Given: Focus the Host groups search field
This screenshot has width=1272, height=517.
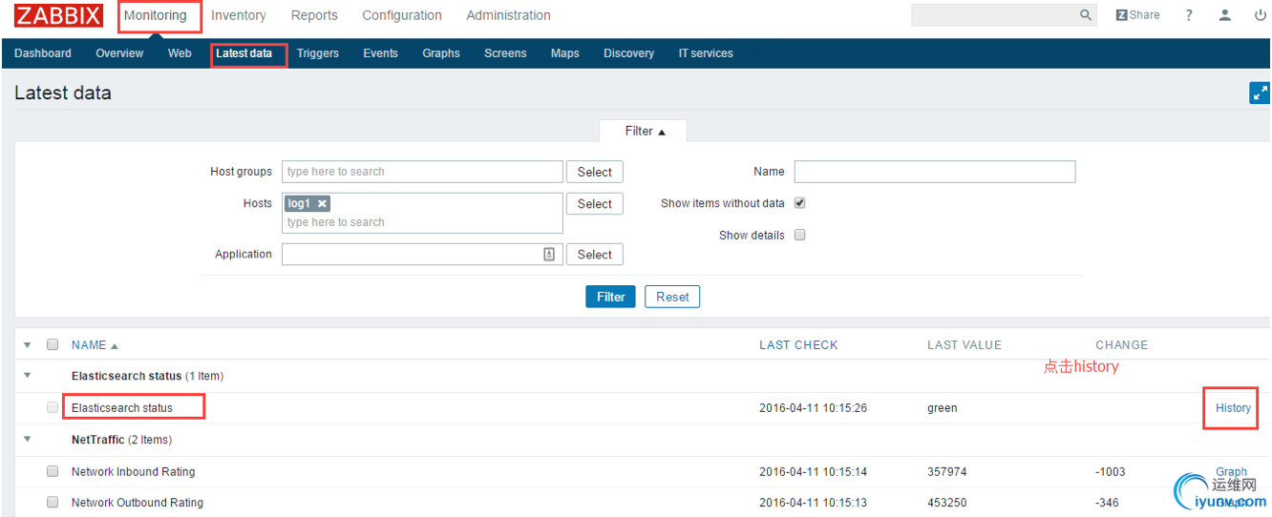Looking at the screenshot, I should pyautogui.click(x=422, y=172).
